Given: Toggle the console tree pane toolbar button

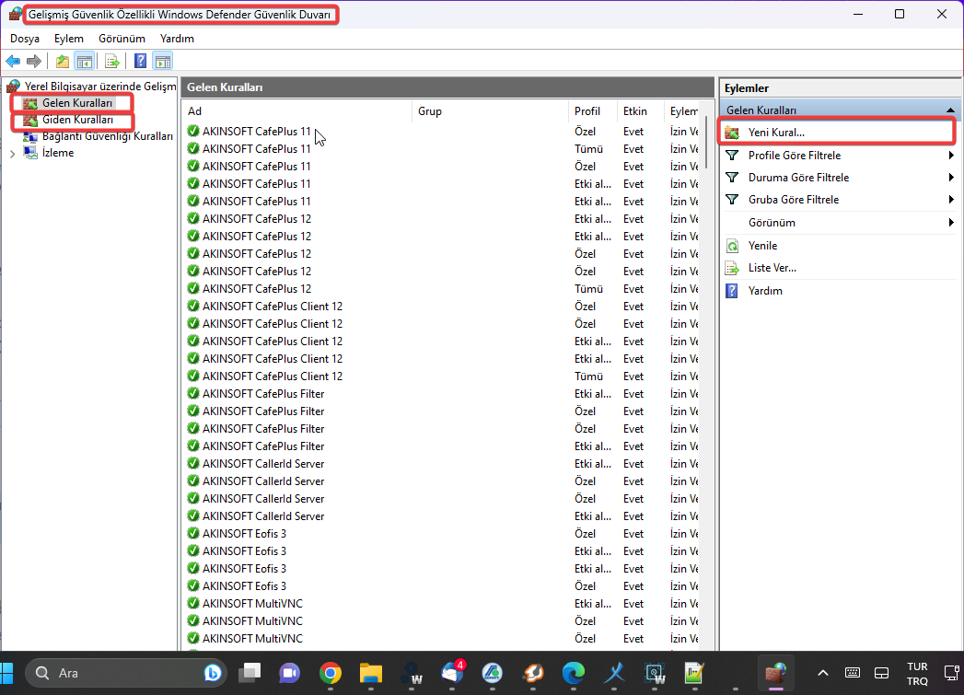Looking at the screenshot, I should (x=84, y=61).
